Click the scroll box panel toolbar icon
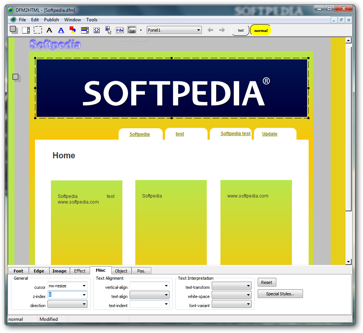Viewport: 363px width, 333px height. [x=26, y=30]
